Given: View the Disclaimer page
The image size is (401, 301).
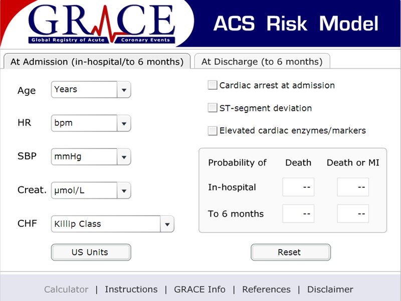Looking at the screenshot, I should (x=330, y=289).
